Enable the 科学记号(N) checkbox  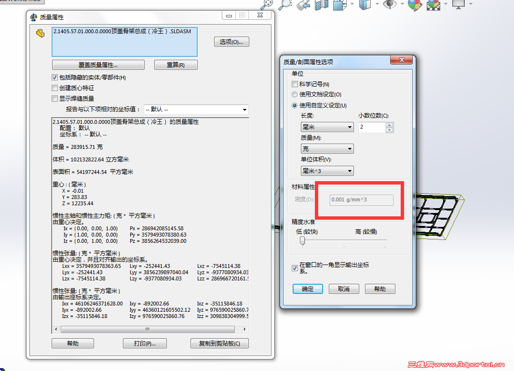click(295, 84)
